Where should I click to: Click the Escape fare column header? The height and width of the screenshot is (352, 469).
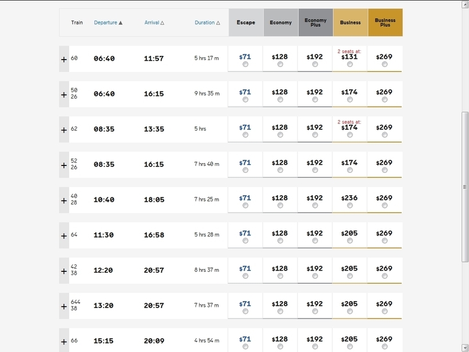tap(246, 22)
